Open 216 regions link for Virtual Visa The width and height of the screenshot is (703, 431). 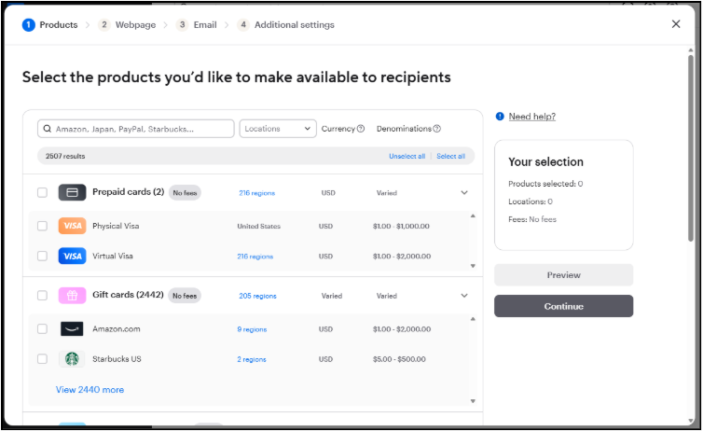pos(255,257)
